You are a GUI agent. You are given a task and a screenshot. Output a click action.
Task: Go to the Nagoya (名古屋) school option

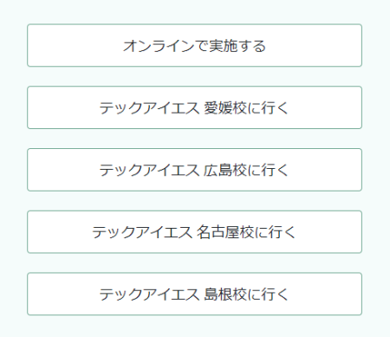point(194,232)
